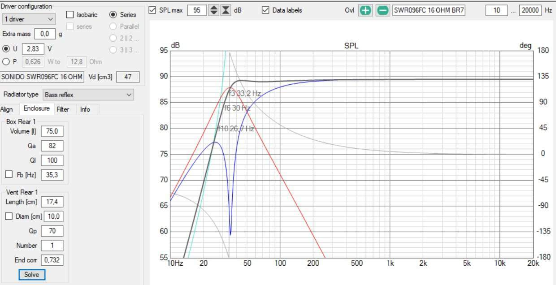Viewport: 556px width, 285px height.
Task: Open the 1 driver count dropdown
Action: 29,19
